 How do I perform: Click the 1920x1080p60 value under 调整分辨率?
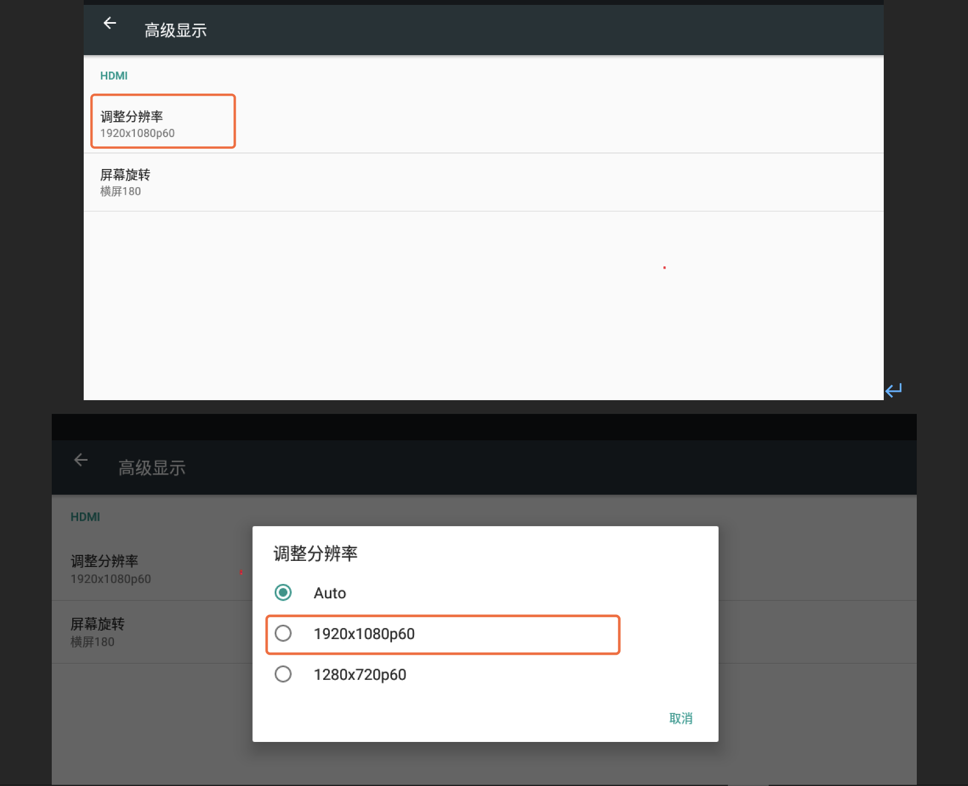point(137,133)
